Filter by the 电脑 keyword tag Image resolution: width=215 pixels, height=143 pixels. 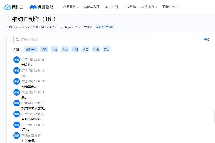(54, 49)
